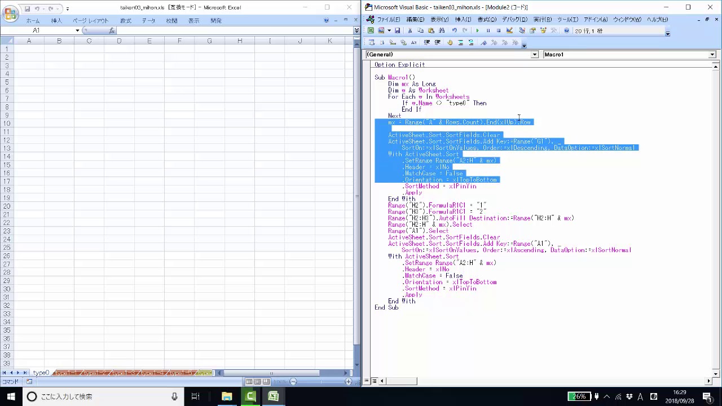Expand the Macro1 procedure dropdown

pos(712,55)
